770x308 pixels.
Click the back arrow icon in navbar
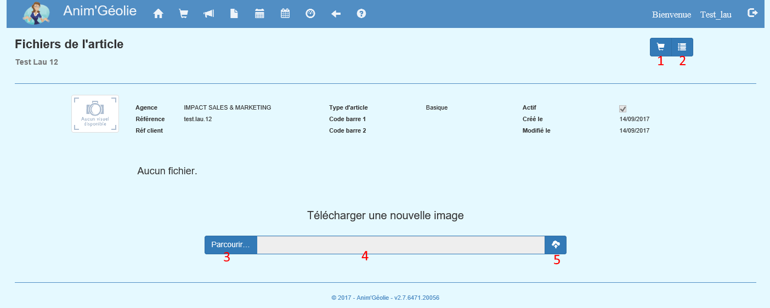336,14
